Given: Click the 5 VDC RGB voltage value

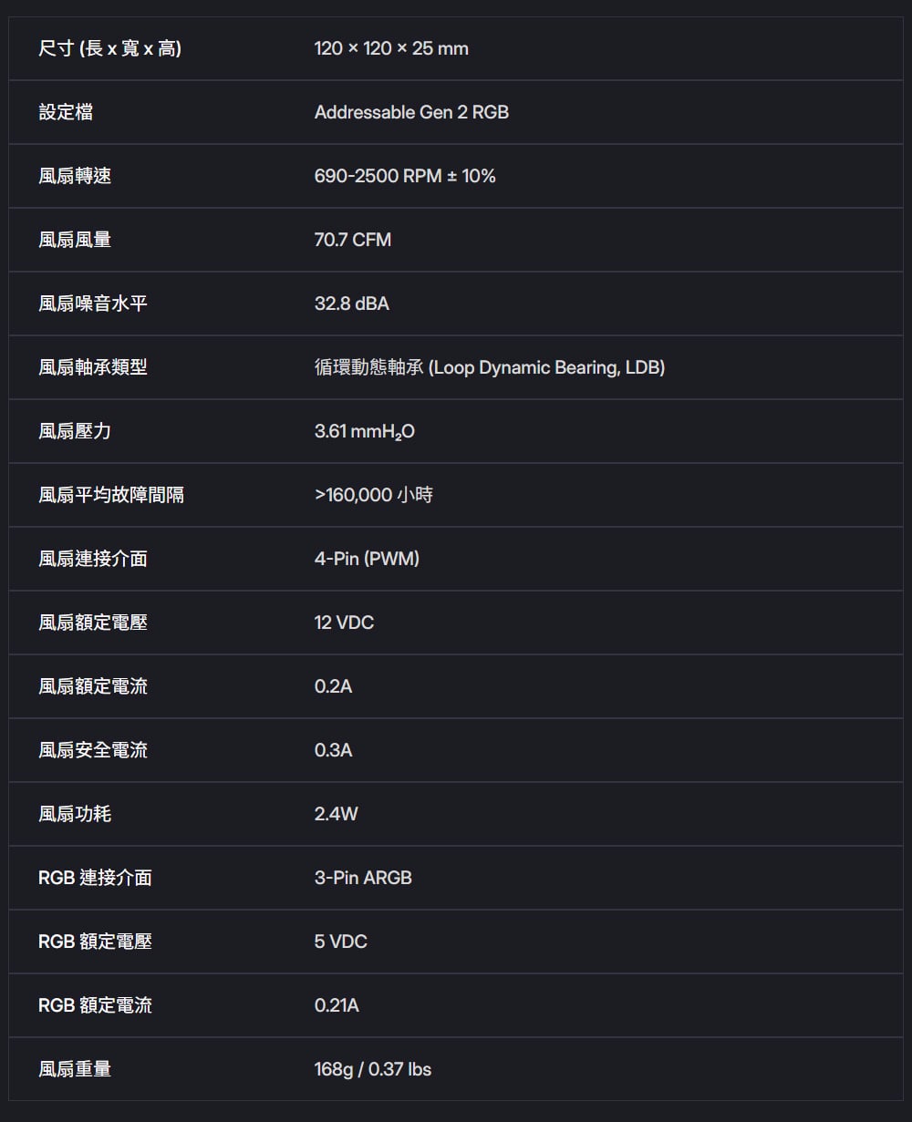Looking at the screenshot, I should (x=340, y=942).
